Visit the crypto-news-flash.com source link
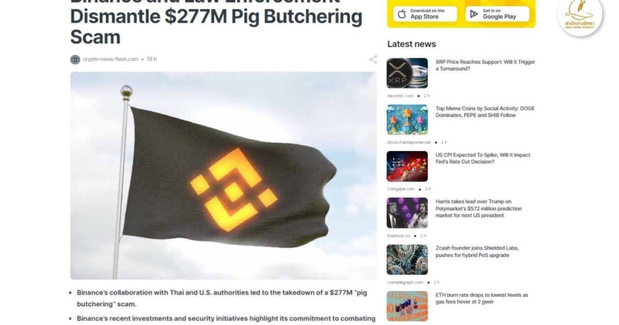Screen dimensions: 619x325 [x=110, y=59]
